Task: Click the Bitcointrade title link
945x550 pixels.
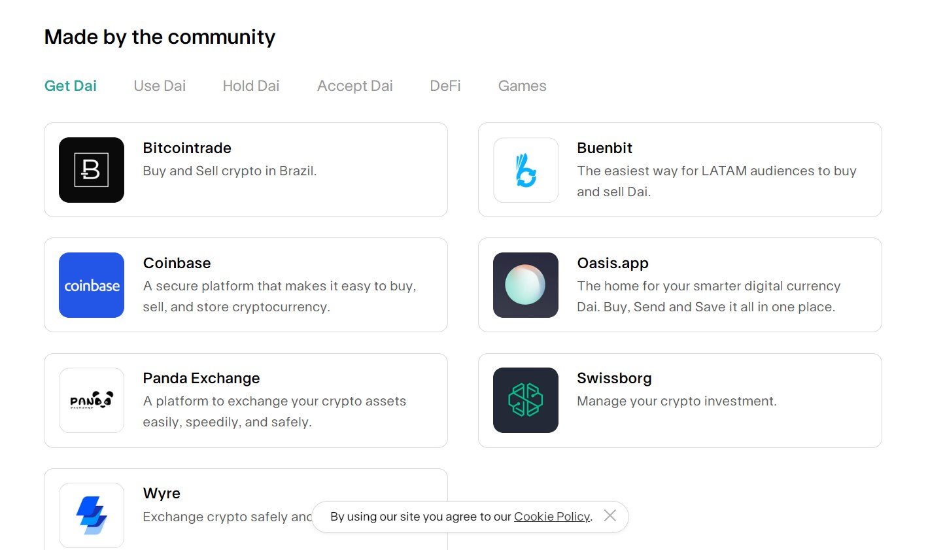Action: [187, 148]
